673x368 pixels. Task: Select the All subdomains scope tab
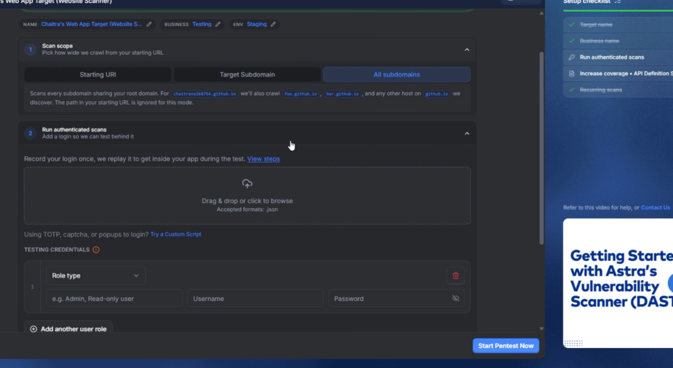(x=397, y=75)
